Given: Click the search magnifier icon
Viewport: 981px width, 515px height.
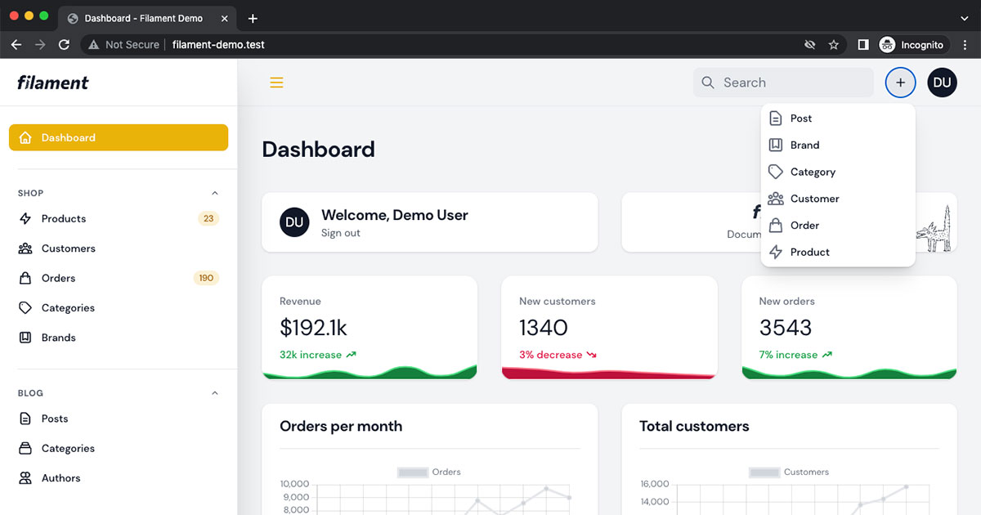Looking at the screenshot, I should click(708, 83).
